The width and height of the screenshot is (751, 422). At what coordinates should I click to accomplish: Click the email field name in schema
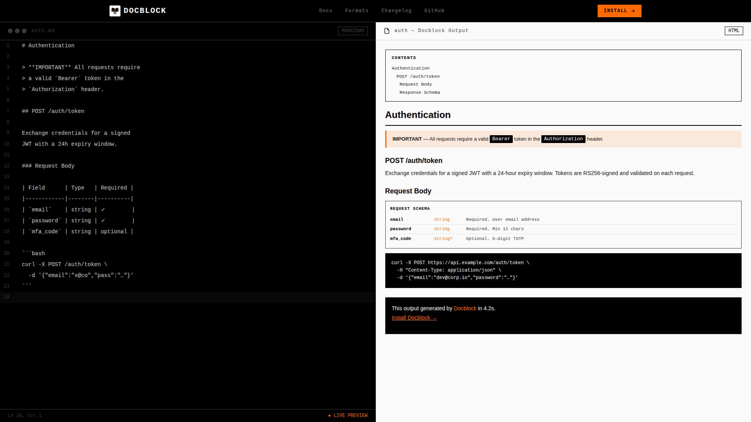[x=397, y=220]
